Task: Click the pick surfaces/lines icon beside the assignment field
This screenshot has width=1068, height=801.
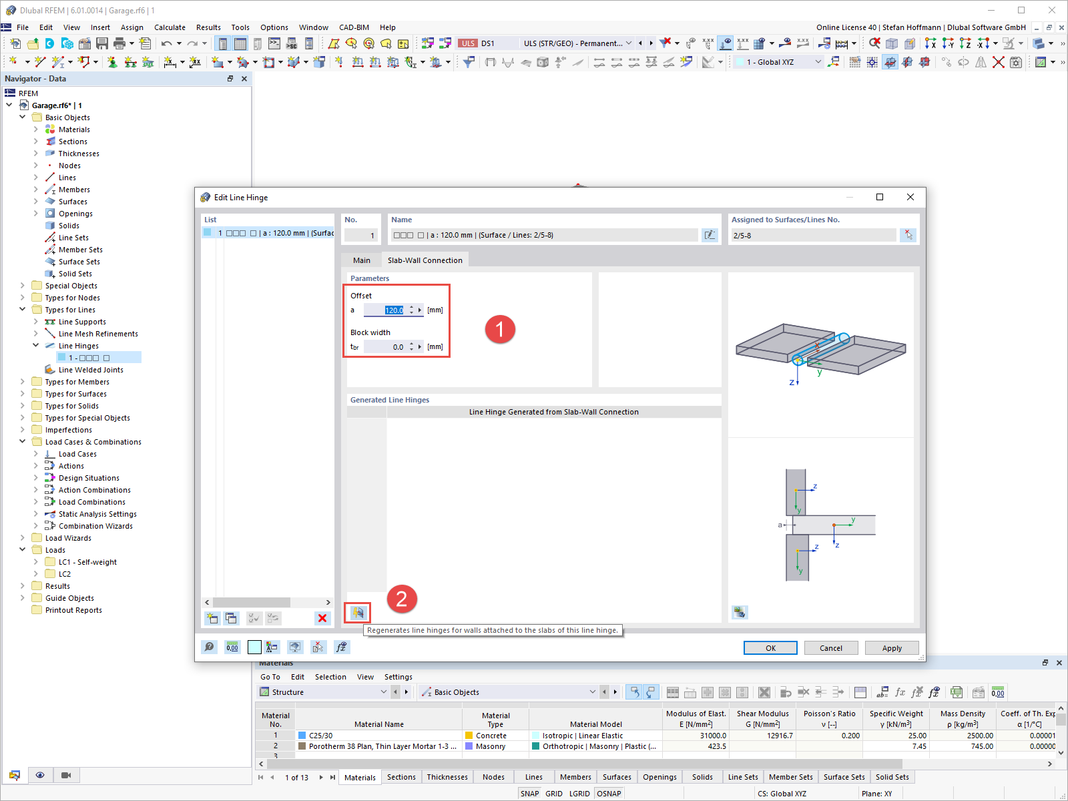Action: 908,235
